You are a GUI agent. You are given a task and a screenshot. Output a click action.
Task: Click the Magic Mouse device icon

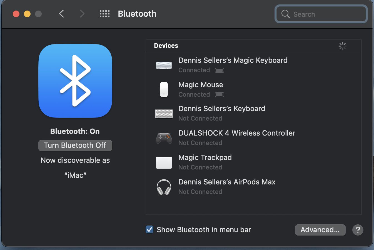coord(164,89)
